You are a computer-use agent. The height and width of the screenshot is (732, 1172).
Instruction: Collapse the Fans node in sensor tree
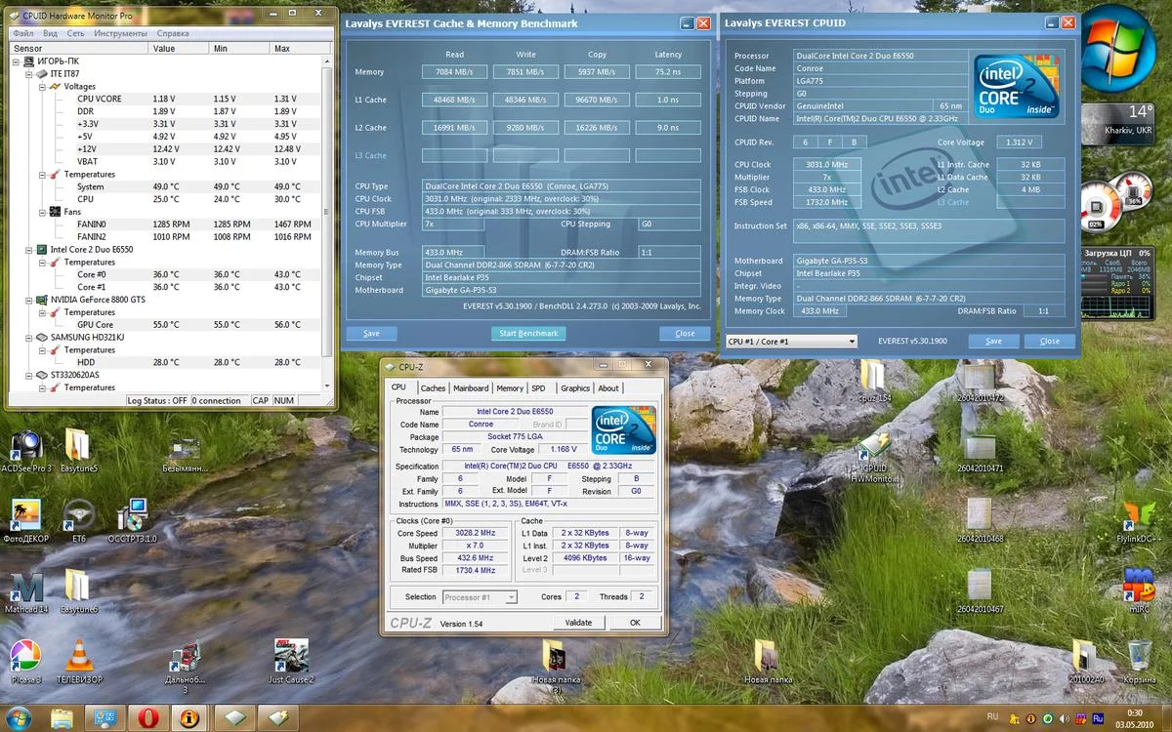pos(42,212)
